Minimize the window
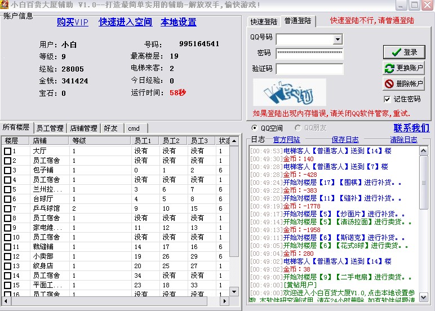This screenshot has height=311, width=435. (400, 5)
